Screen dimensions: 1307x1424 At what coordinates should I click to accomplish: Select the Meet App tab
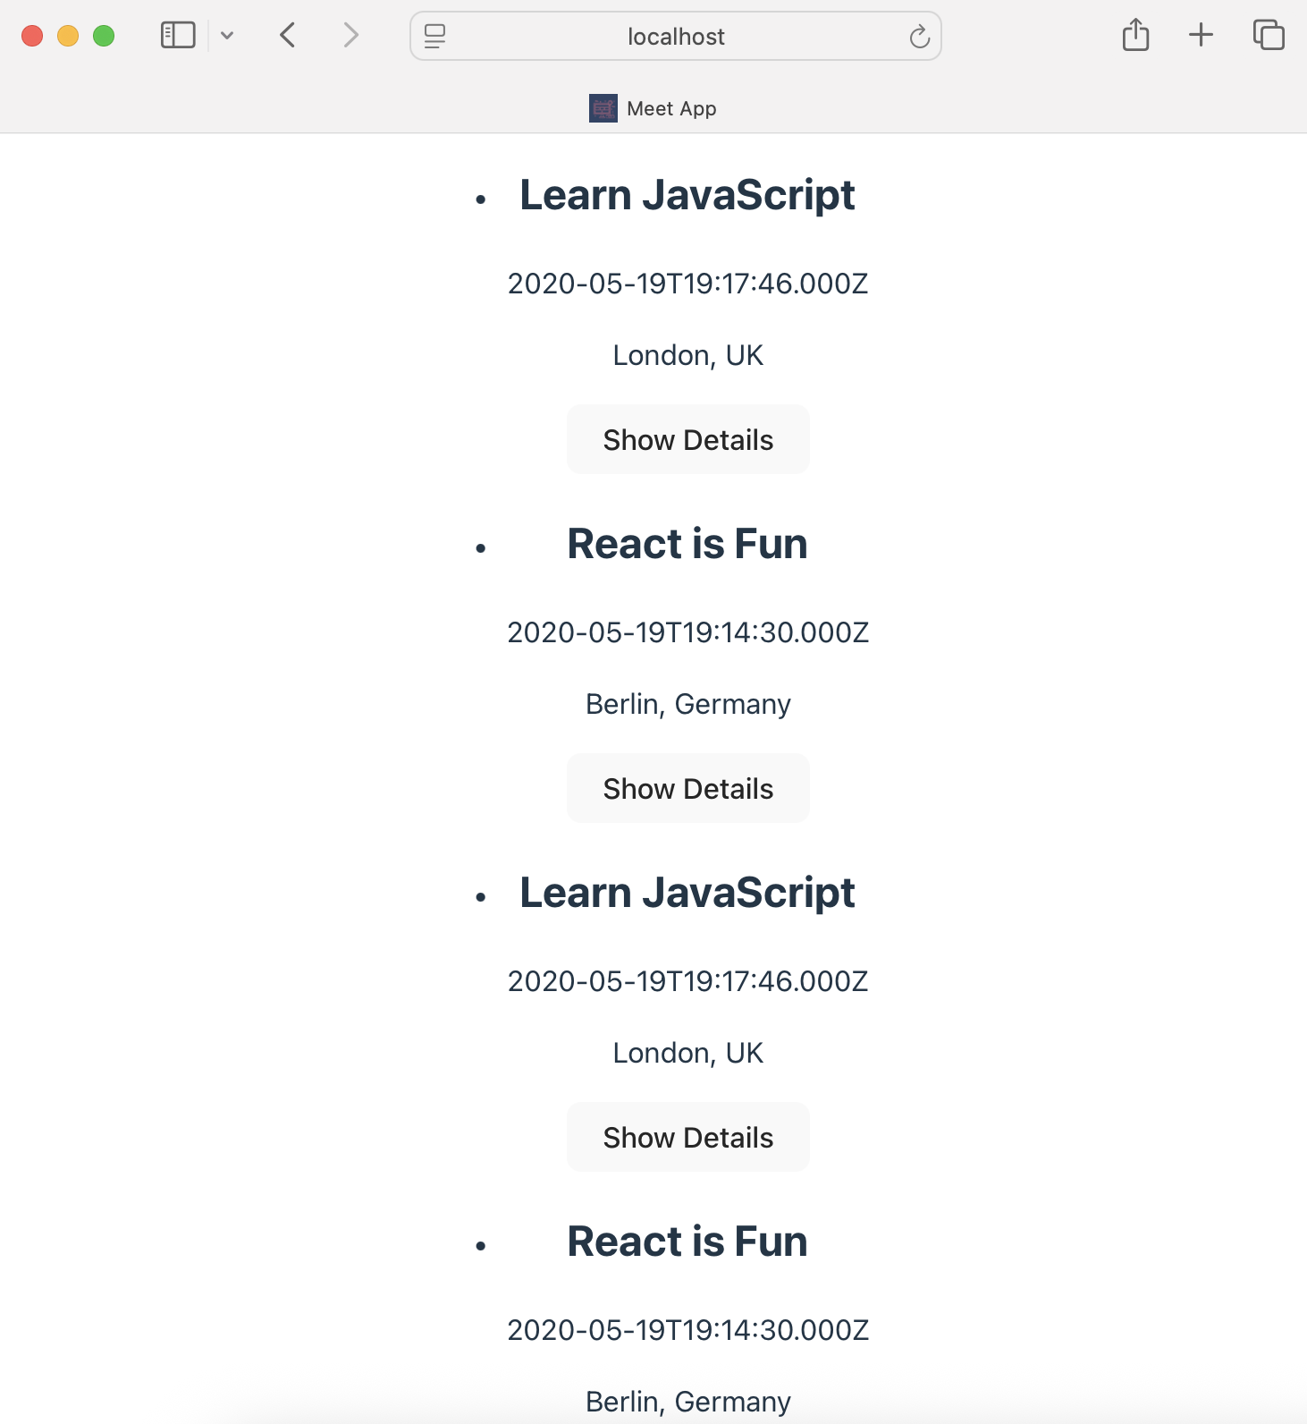[x=653, y=108]
